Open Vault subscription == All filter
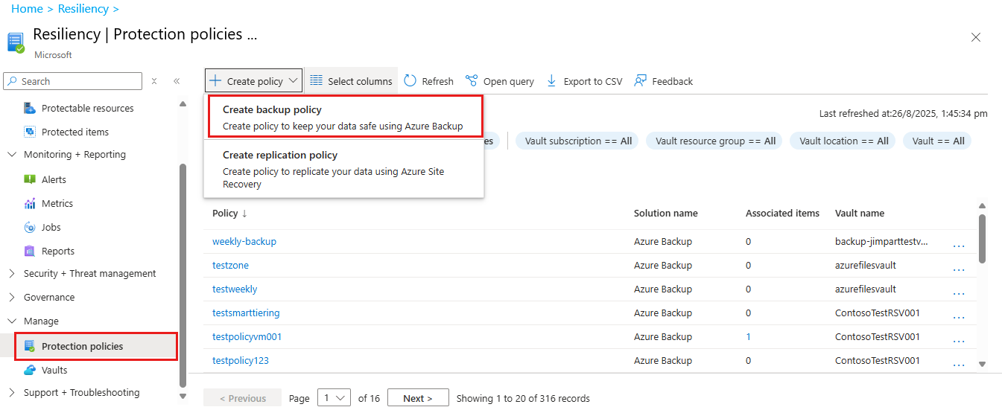 (578, 141)
